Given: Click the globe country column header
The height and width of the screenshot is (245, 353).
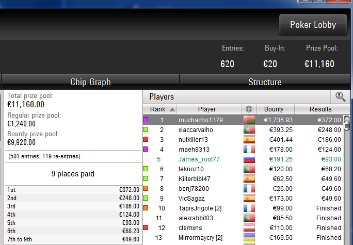Looking at the screenshot, I should (249, 109).
